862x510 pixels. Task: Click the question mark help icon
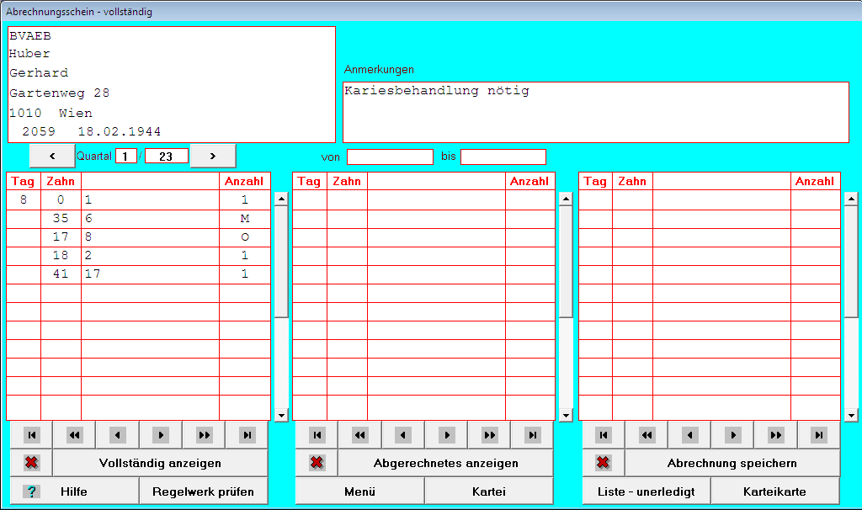pyautogui.click(x=32, y=491)
